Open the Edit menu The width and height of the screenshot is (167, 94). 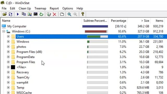click(13, 8)
